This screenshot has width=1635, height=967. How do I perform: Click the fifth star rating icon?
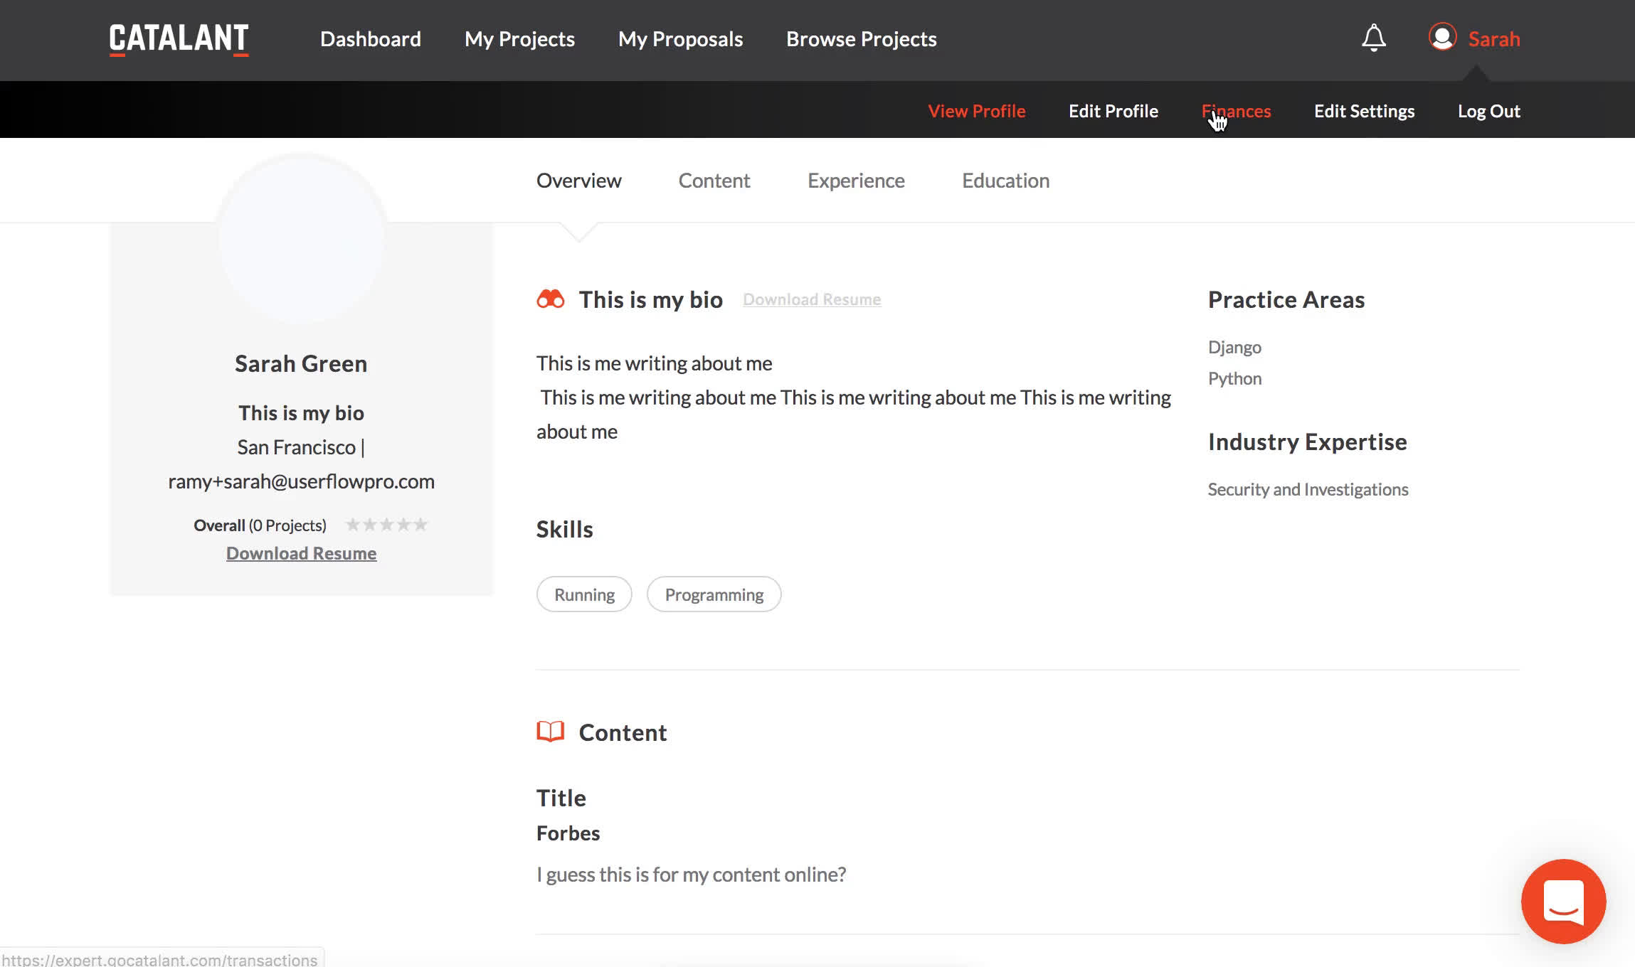[420, 525]
